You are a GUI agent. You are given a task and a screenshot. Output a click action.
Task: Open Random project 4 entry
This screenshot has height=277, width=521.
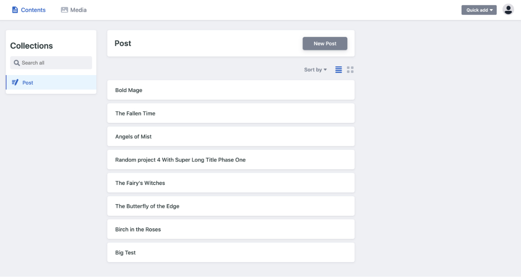pyautogui.click(x=231, y=160)
